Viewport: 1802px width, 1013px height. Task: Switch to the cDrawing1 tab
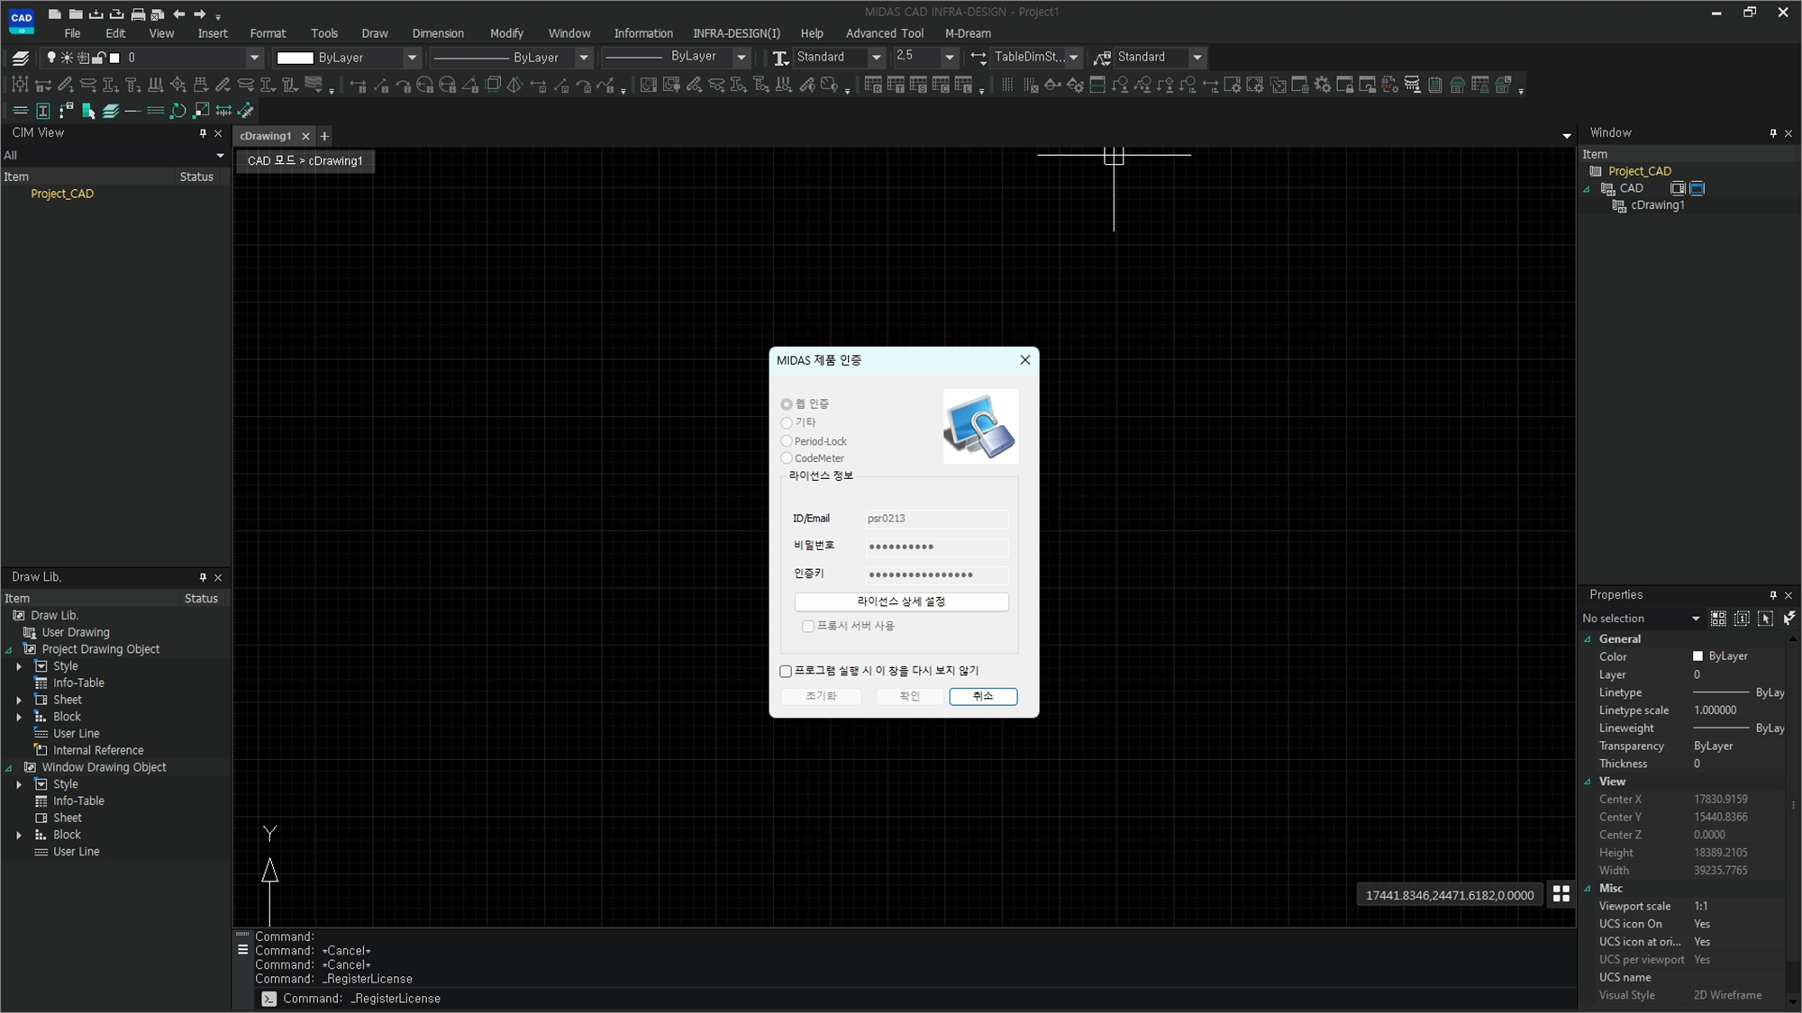265,136
